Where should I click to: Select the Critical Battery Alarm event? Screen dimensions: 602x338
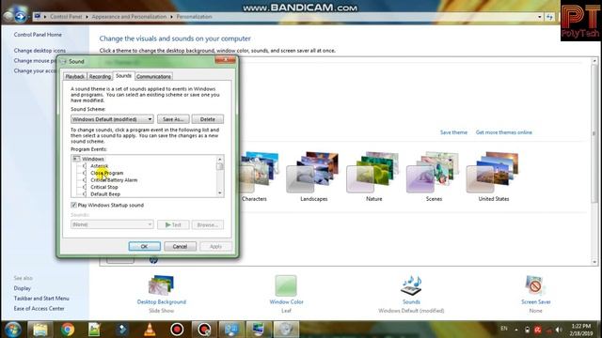114,180
